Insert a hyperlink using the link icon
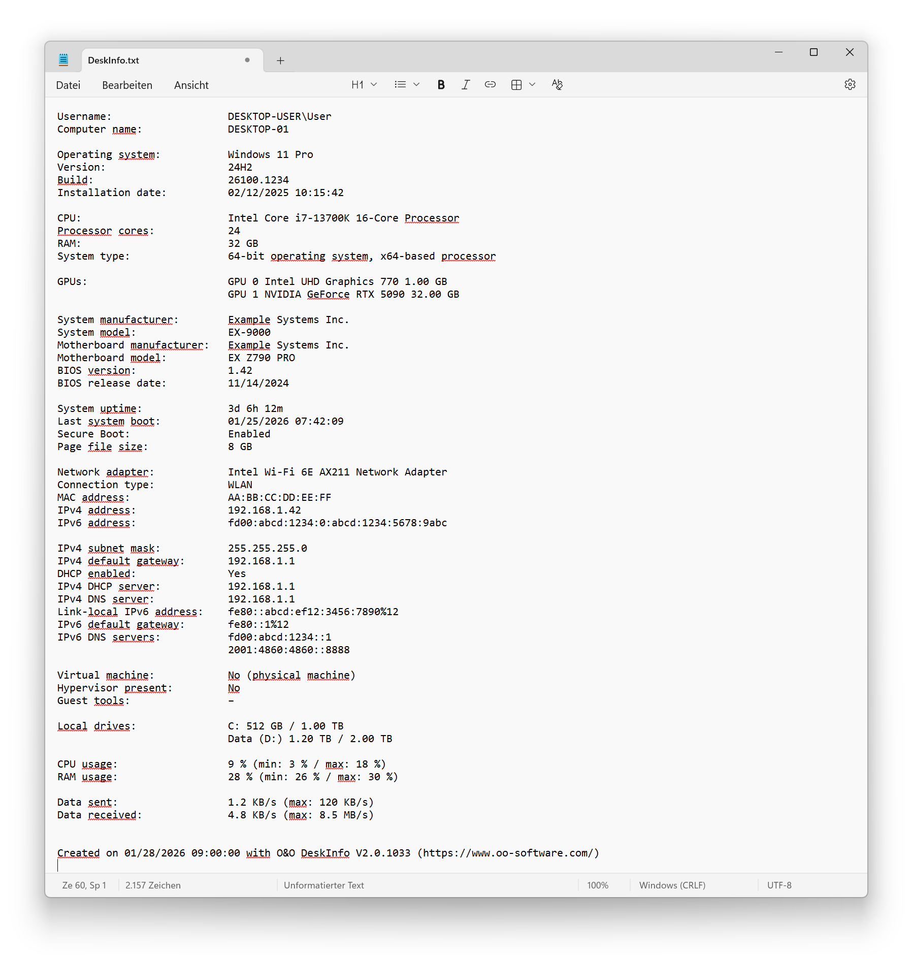The height and width of the screenshot is (955, 910). 490,85
